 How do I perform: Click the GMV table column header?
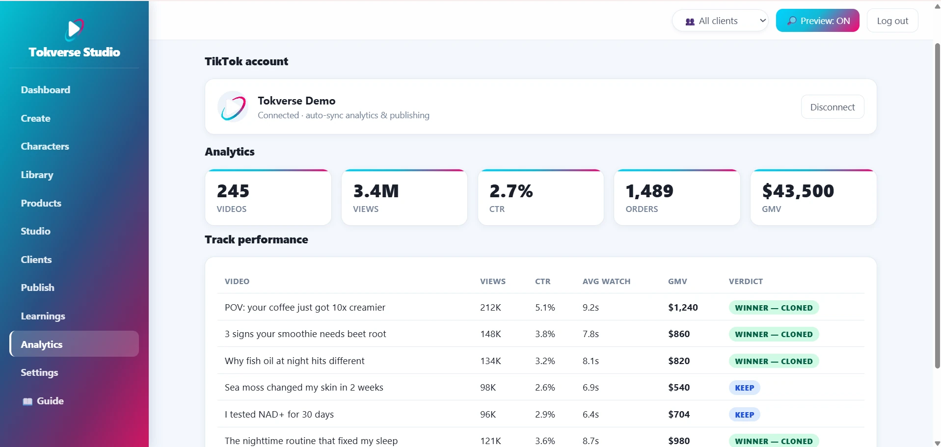tap(677, 282)
